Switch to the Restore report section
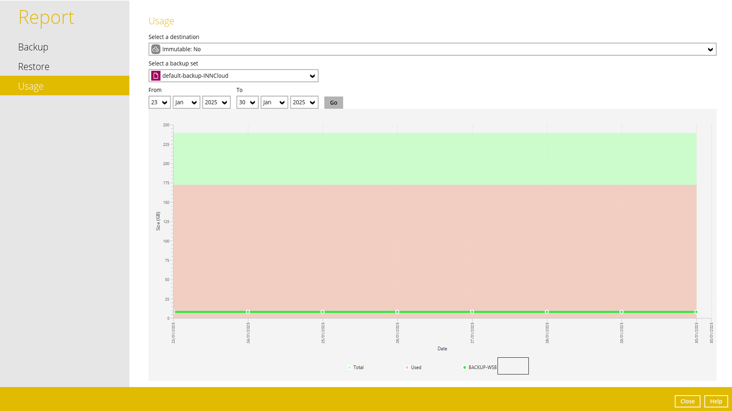The height and width of the screenshot is (411, 732). [34, 67]
